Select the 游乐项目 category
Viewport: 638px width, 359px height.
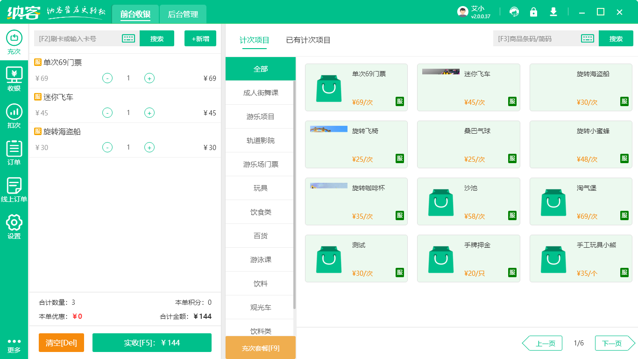click(x=260, y=116)
